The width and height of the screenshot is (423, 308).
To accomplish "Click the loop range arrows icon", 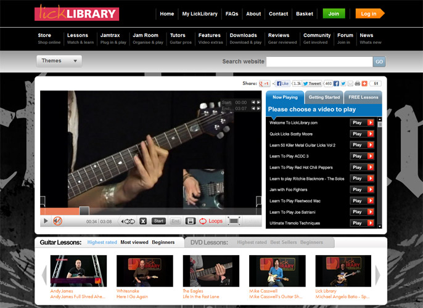I will [x=128, y=221].
